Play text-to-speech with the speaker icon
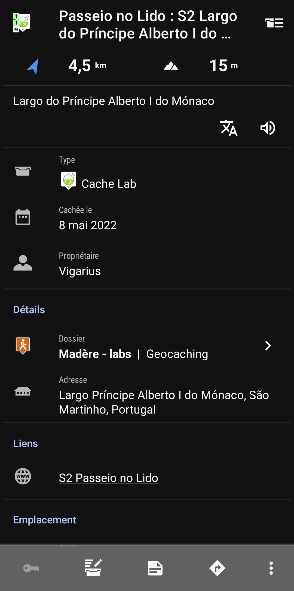The width and height of the screenshot is (294, 591). (x=268, y=128)
